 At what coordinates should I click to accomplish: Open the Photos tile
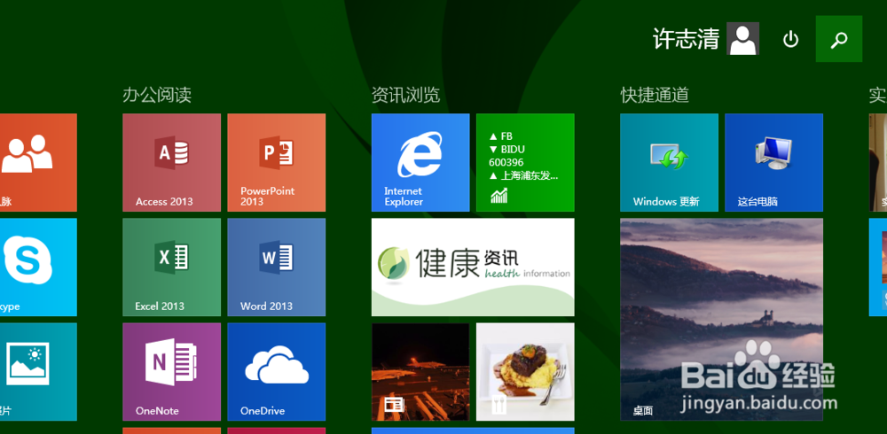[x=38, y=371]
